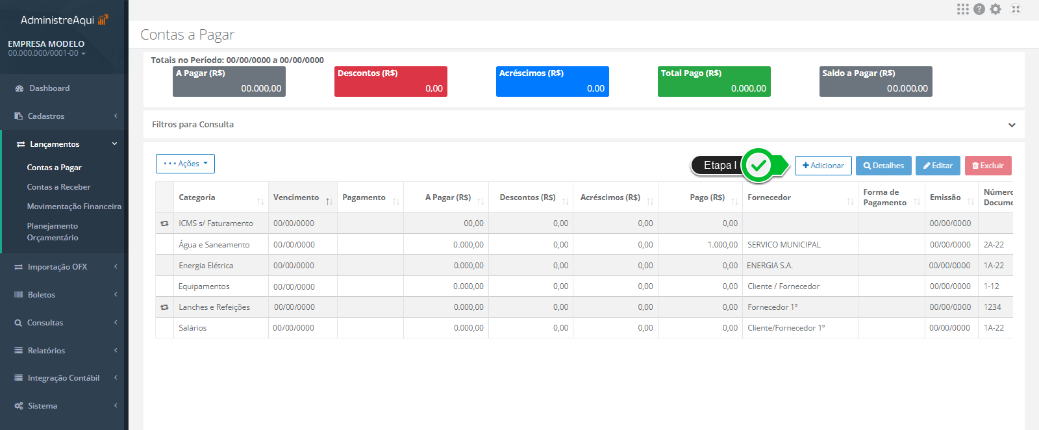Click the green Total Pago summary card
The image size is (1039, 430).
pos(714,81)
